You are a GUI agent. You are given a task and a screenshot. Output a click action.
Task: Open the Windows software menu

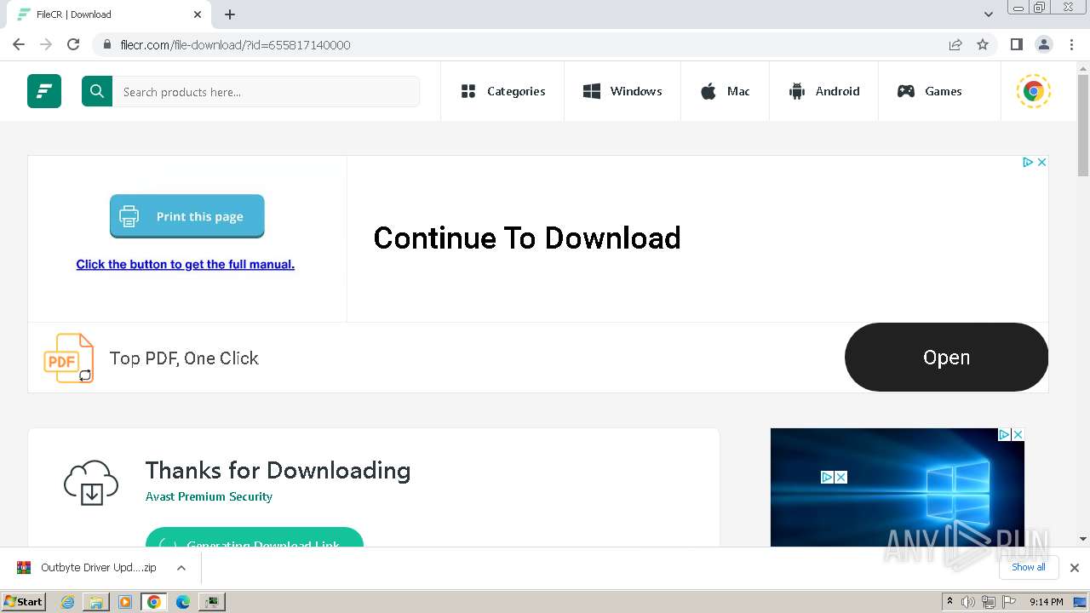point(622,91)
